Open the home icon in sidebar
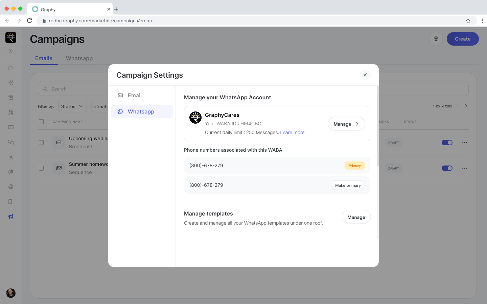 click(x=10, y=68)
